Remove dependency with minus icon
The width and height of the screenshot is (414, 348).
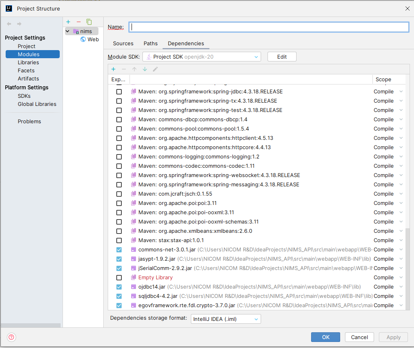pos(124,69)
